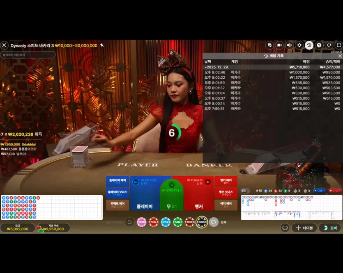
Task: Open the live chat icon
Action: tap(269, 45)
